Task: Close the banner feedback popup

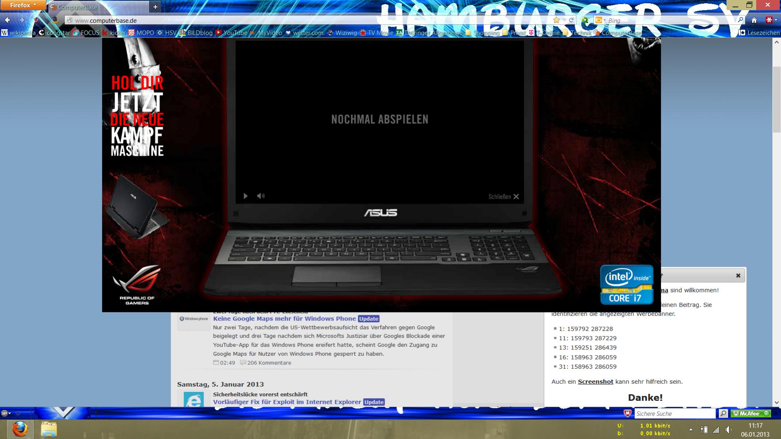Action: (738, 275)
